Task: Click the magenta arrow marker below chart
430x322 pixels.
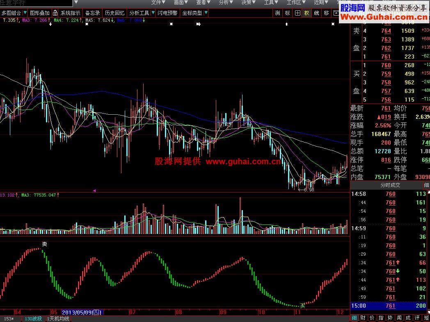Action: [94, 190]
